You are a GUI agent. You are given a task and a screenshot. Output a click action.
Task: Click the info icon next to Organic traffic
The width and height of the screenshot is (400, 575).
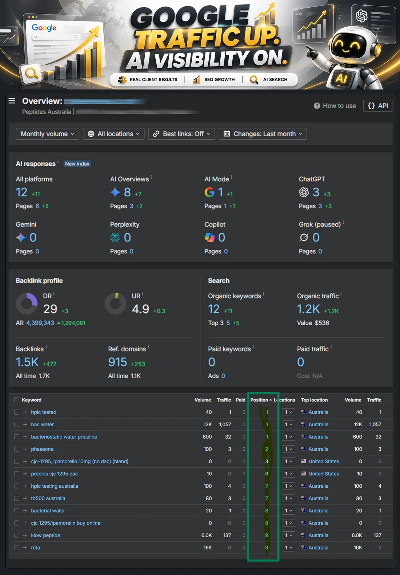coord(341,294)
